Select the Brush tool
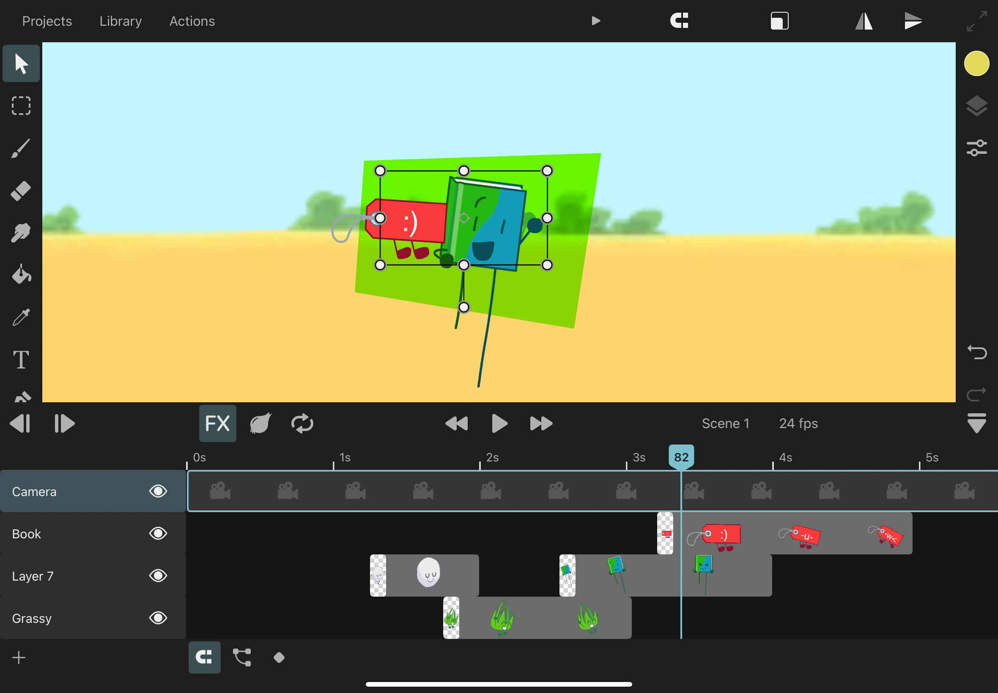This screenshot has width=998, height=693. (21, 148)
